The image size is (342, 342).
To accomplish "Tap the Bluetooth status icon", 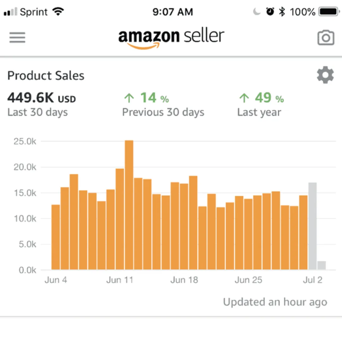I will tap(282, 12).
